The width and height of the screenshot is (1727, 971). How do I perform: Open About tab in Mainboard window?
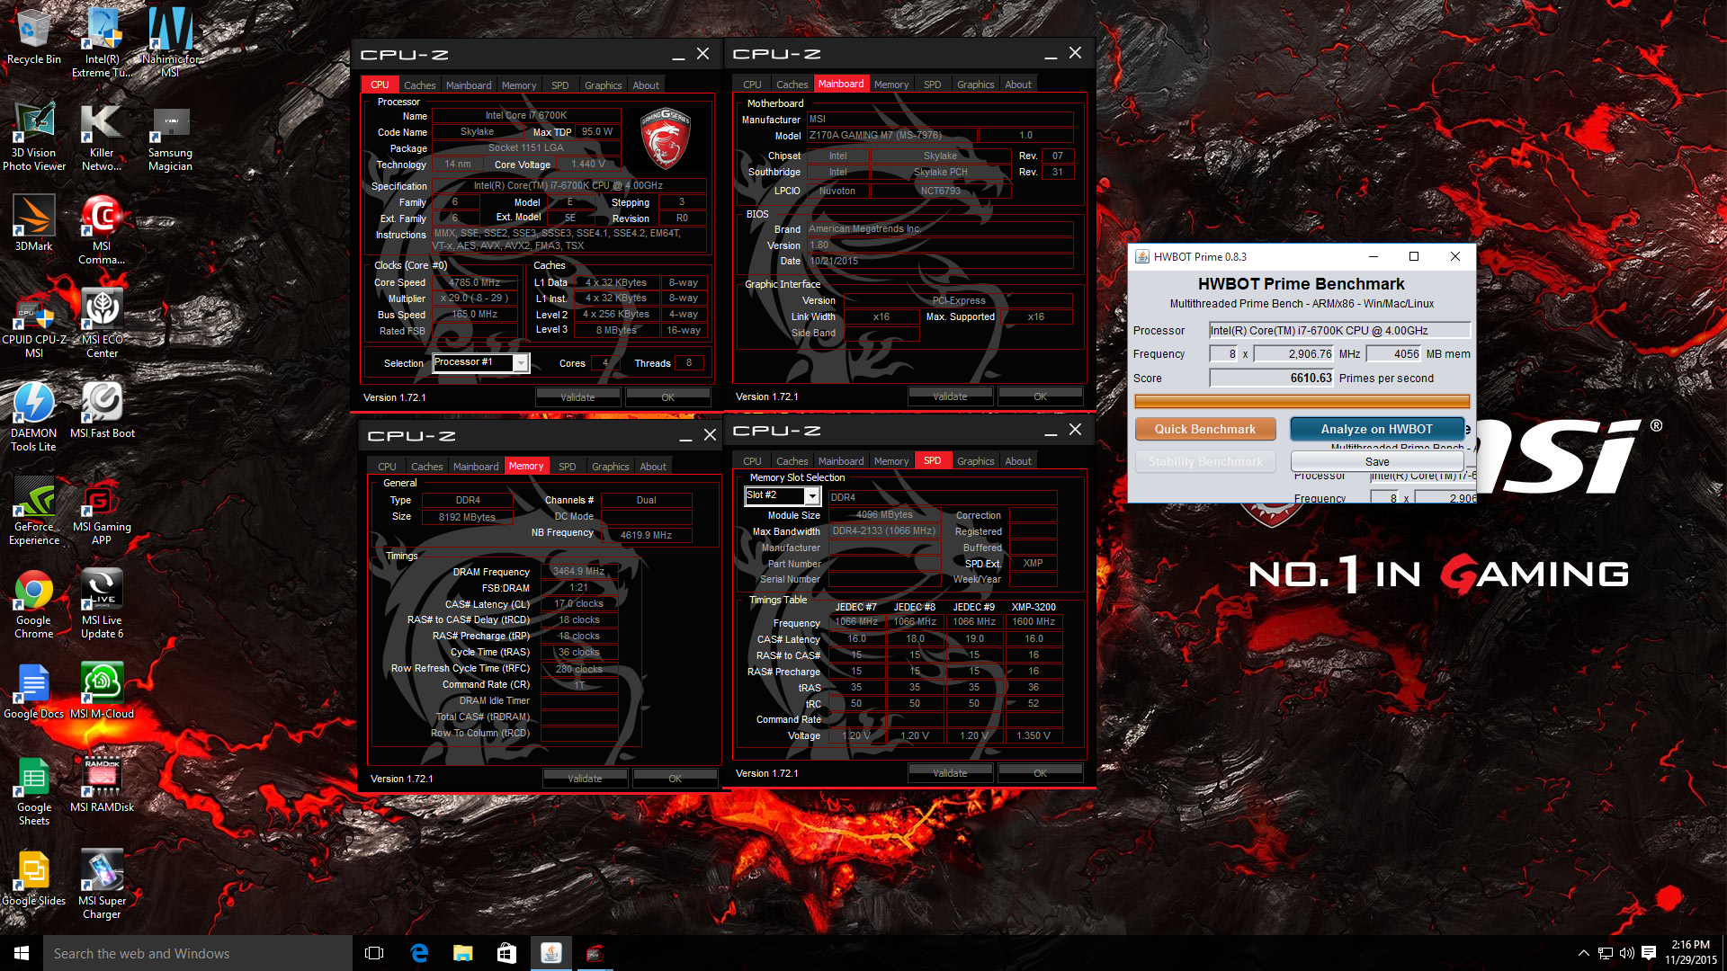coord(1018,85)
